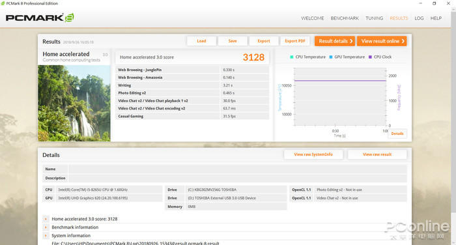Click View result online button
The image size is (456, 245).
382,41
